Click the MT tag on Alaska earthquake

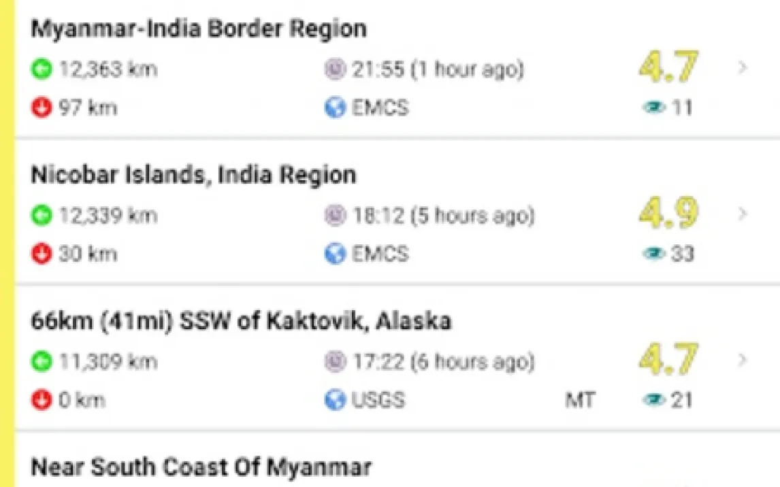[579, 400]
